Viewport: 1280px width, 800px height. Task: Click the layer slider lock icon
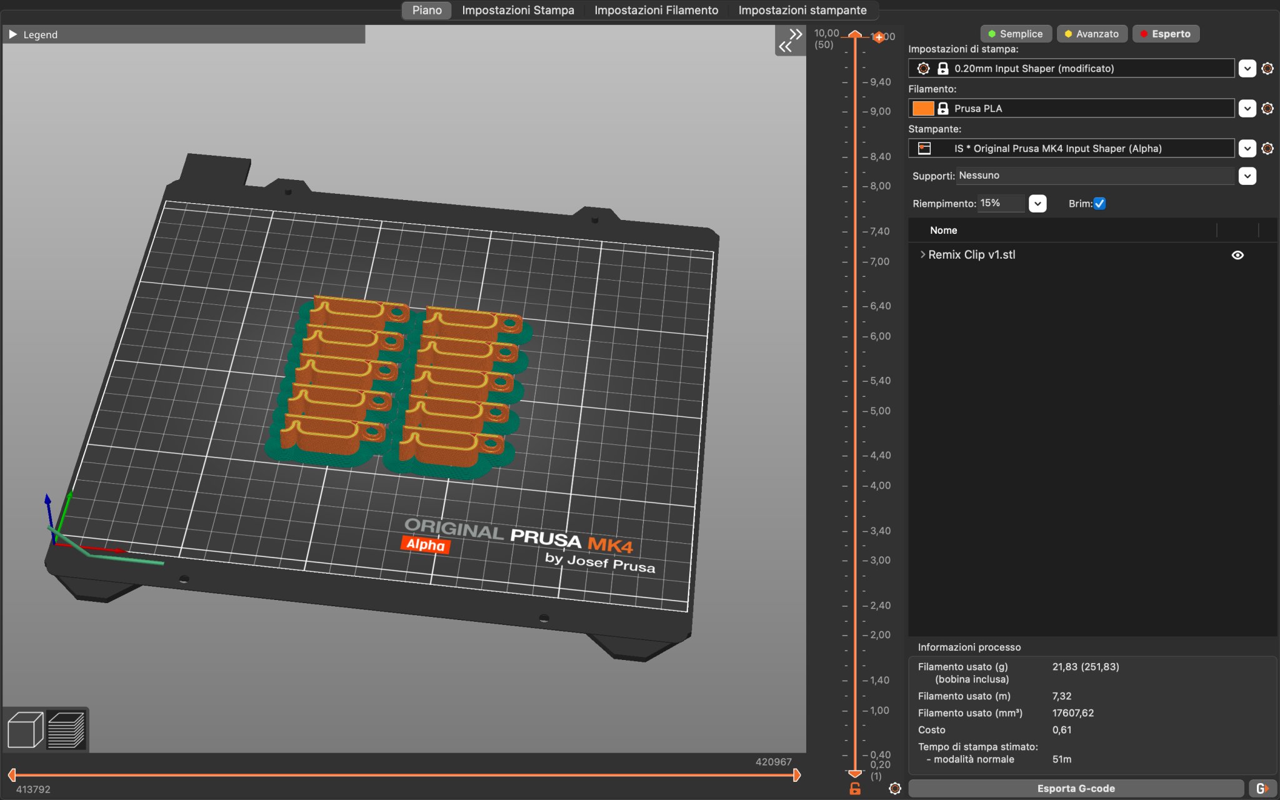coord(855,789)
